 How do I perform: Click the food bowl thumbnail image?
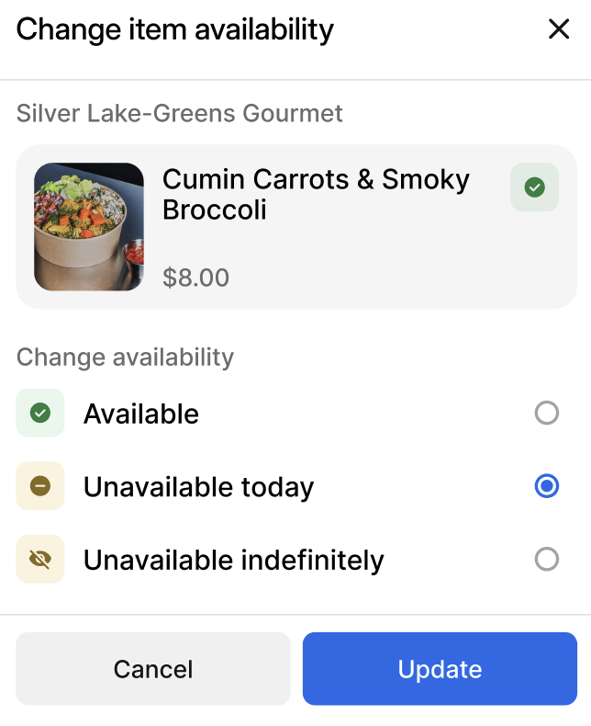point(89,227)
